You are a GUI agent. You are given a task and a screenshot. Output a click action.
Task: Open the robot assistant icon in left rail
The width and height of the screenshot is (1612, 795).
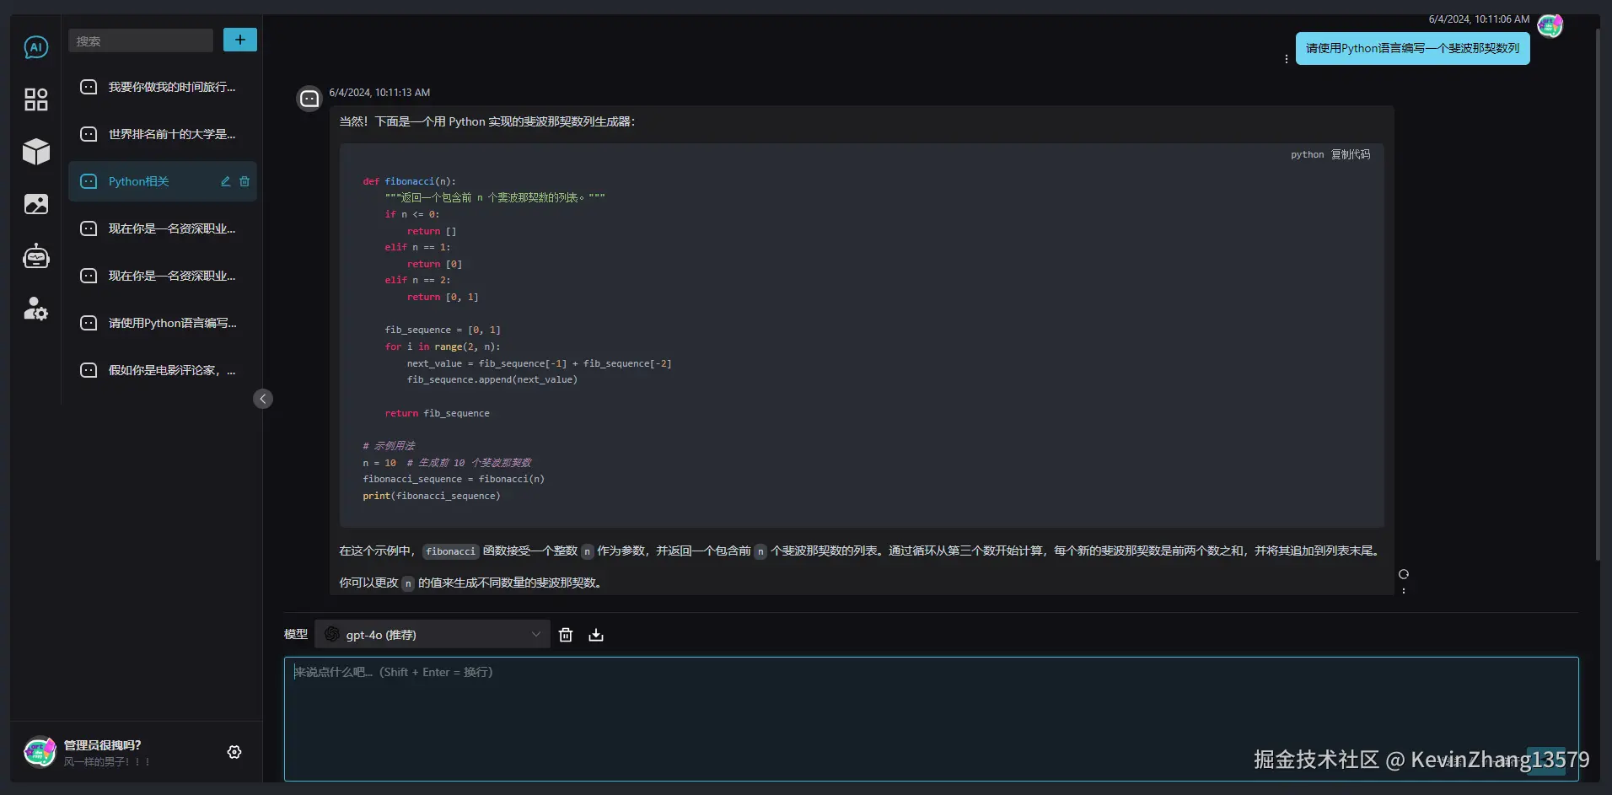35,256
